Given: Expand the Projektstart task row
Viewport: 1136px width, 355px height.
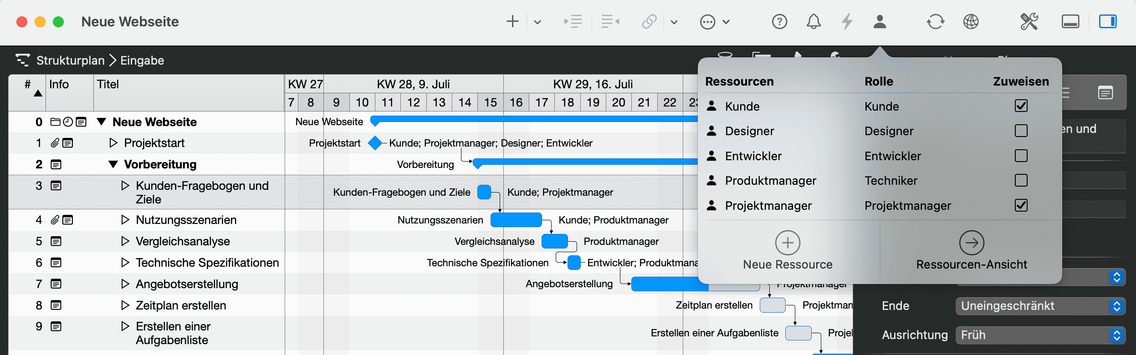Looking at the screenshot, I should pyautogui.click(x=113, y=143).
